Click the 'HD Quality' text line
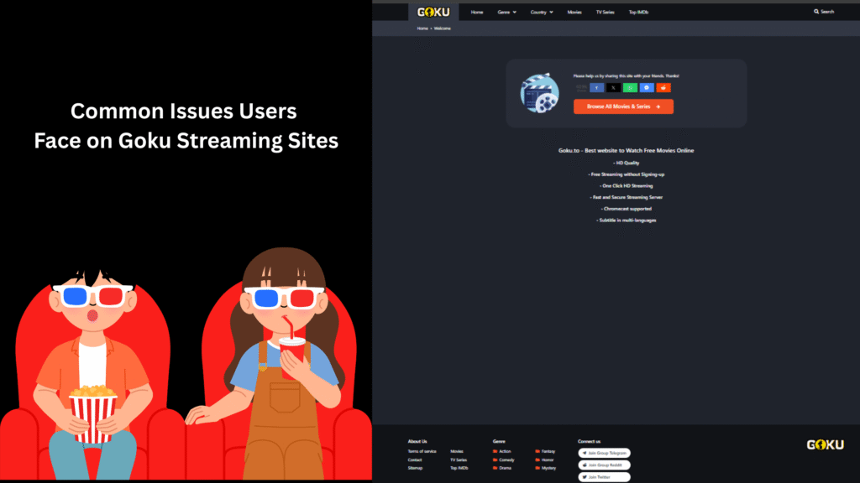 coord(627,163)
